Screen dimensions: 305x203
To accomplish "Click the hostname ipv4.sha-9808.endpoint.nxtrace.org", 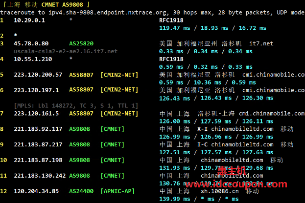I will coord(108,13).
